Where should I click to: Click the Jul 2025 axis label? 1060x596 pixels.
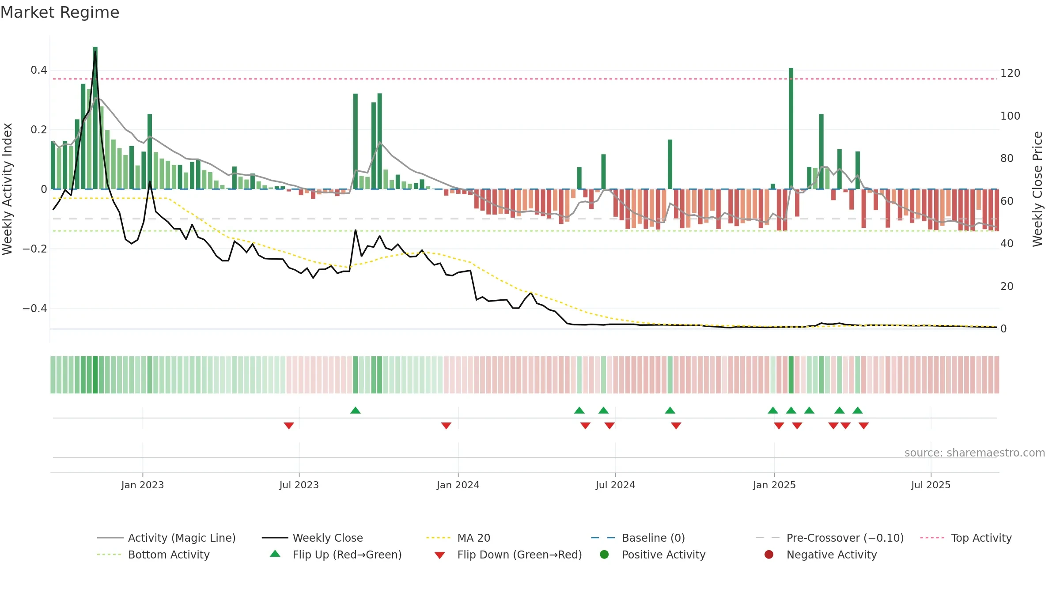[x=931, y=485]
